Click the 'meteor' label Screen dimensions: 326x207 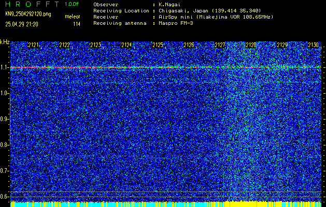(x=73, y=17)
